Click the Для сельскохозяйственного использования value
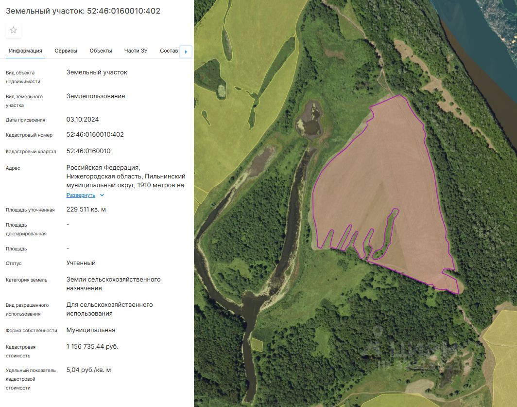 109,309
